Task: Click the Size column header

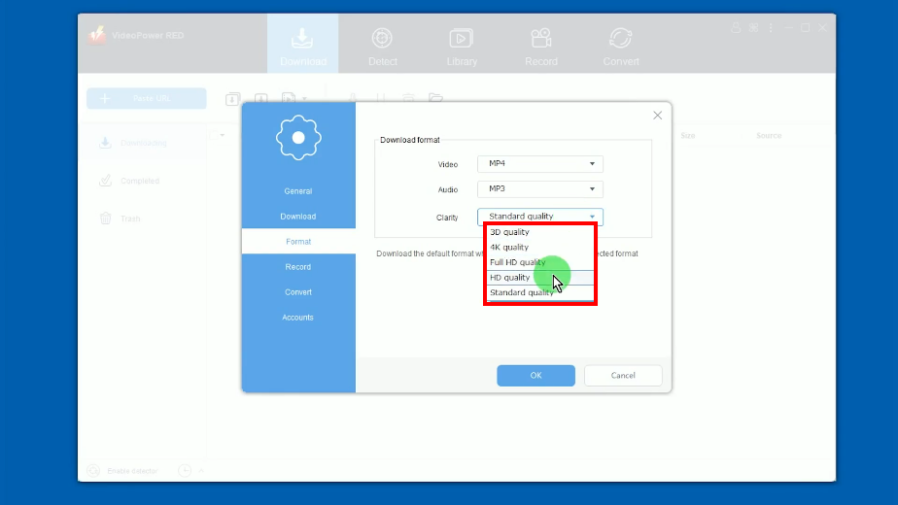Action: point(688,136)
